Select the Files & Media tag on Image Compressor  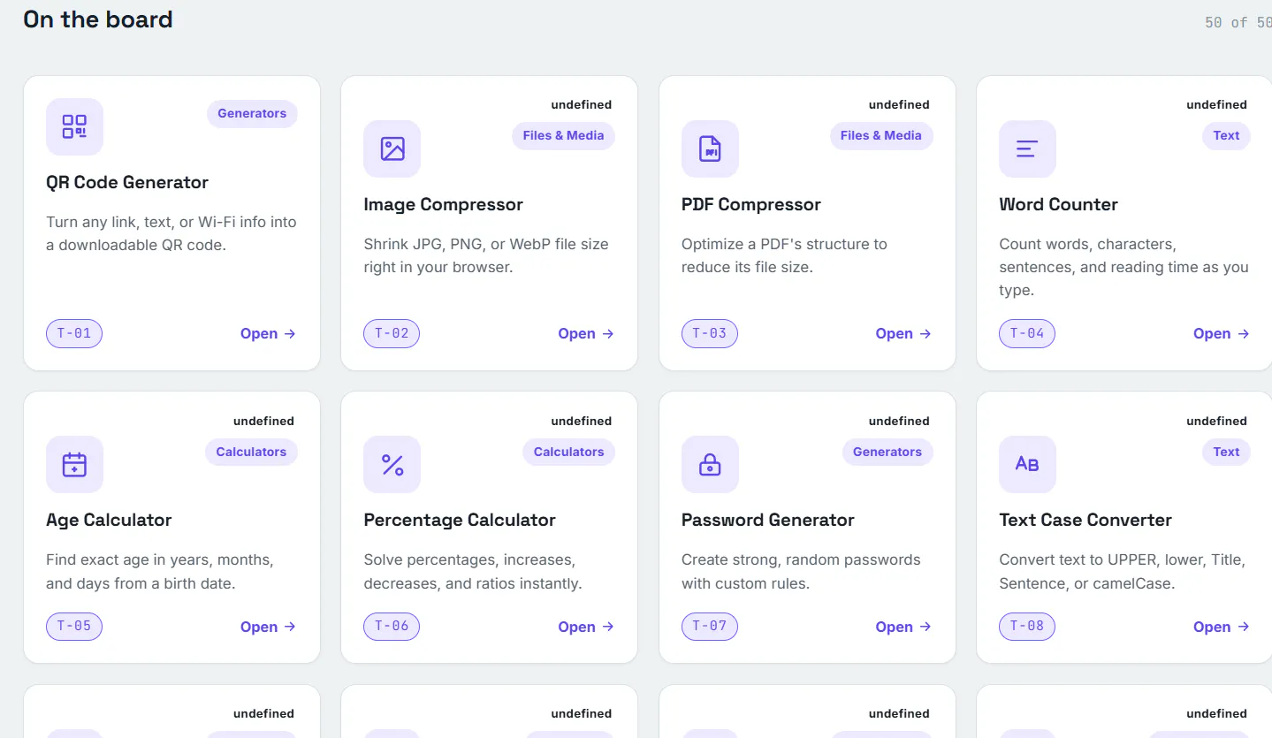(x=563, y=135)
